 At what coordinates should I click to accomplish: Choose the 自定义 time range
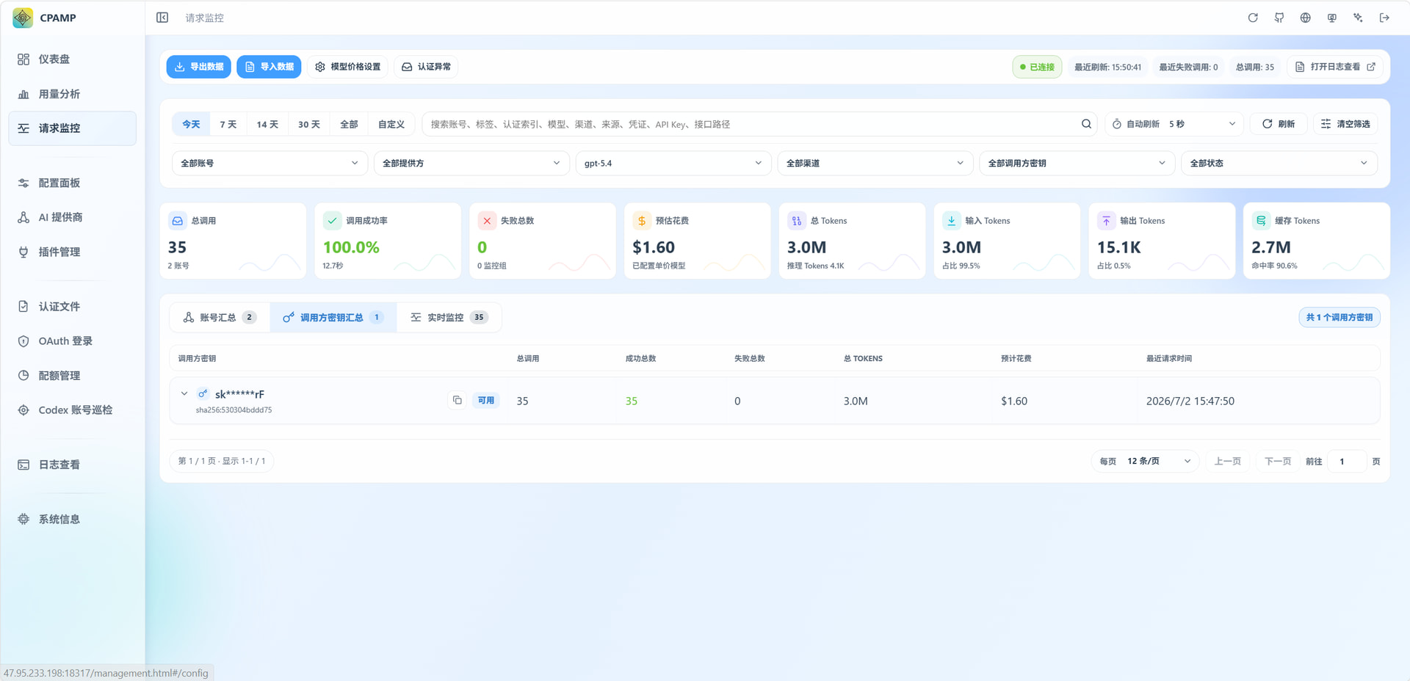point(391,124)
